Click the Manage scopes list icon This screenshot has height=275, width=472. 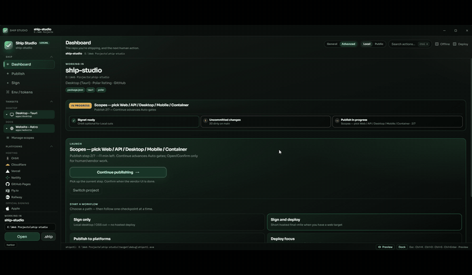coord(7,137)
